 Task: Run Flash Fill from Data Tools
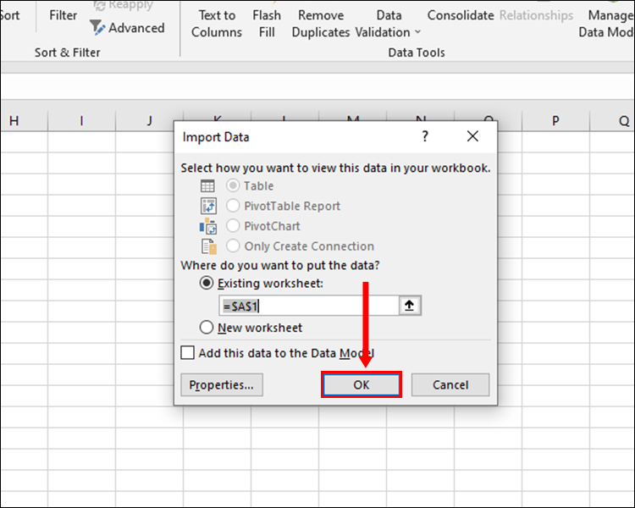(x=267, y=24)
